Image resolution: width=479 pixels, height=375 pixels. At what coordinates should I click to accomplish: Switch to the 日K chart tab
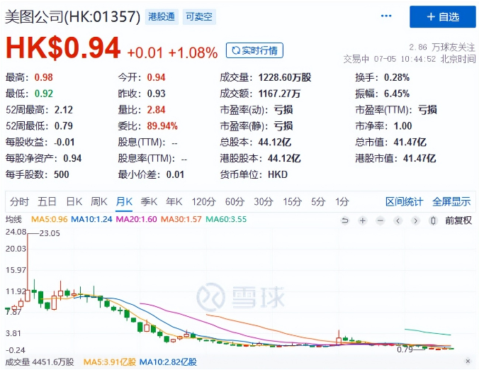tap(74, 202)
